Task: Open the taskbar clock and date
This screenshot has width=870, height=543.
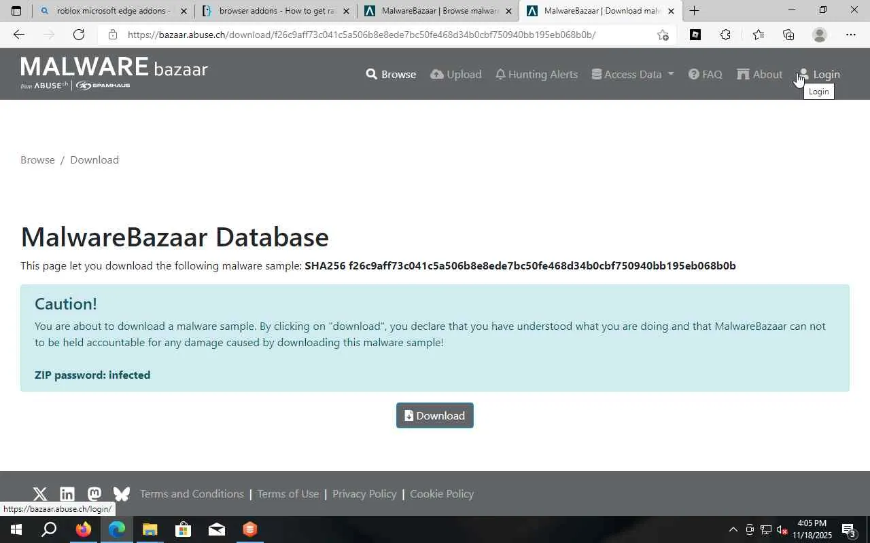Action: point(812,529)
